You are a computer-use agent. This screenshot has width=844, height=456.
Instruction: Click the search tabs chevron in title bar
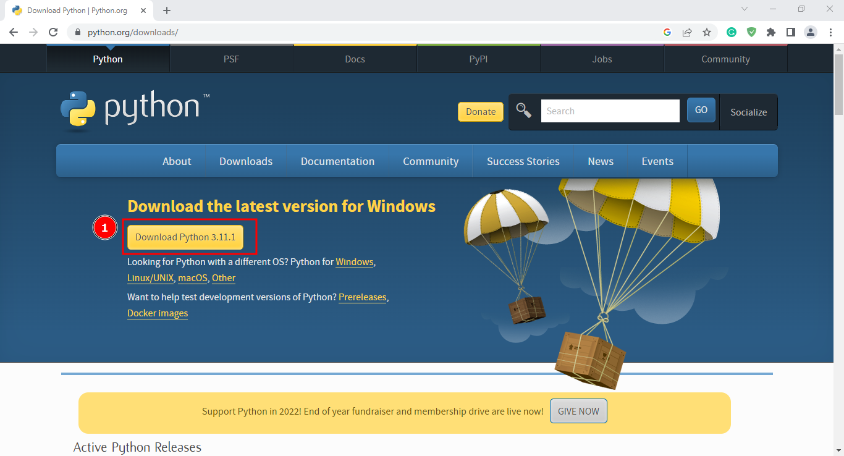(x=745, y=9)
